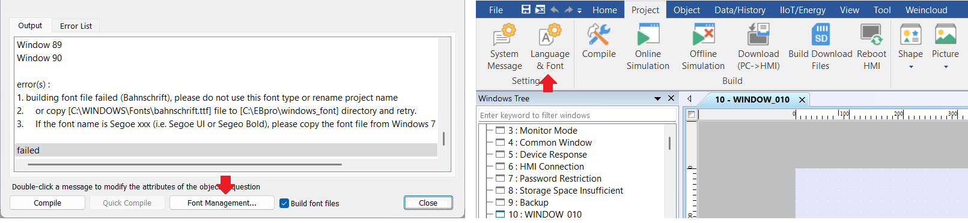Click the Shape library icon
The height and width of the screenshot is (223, 968).
910,35
